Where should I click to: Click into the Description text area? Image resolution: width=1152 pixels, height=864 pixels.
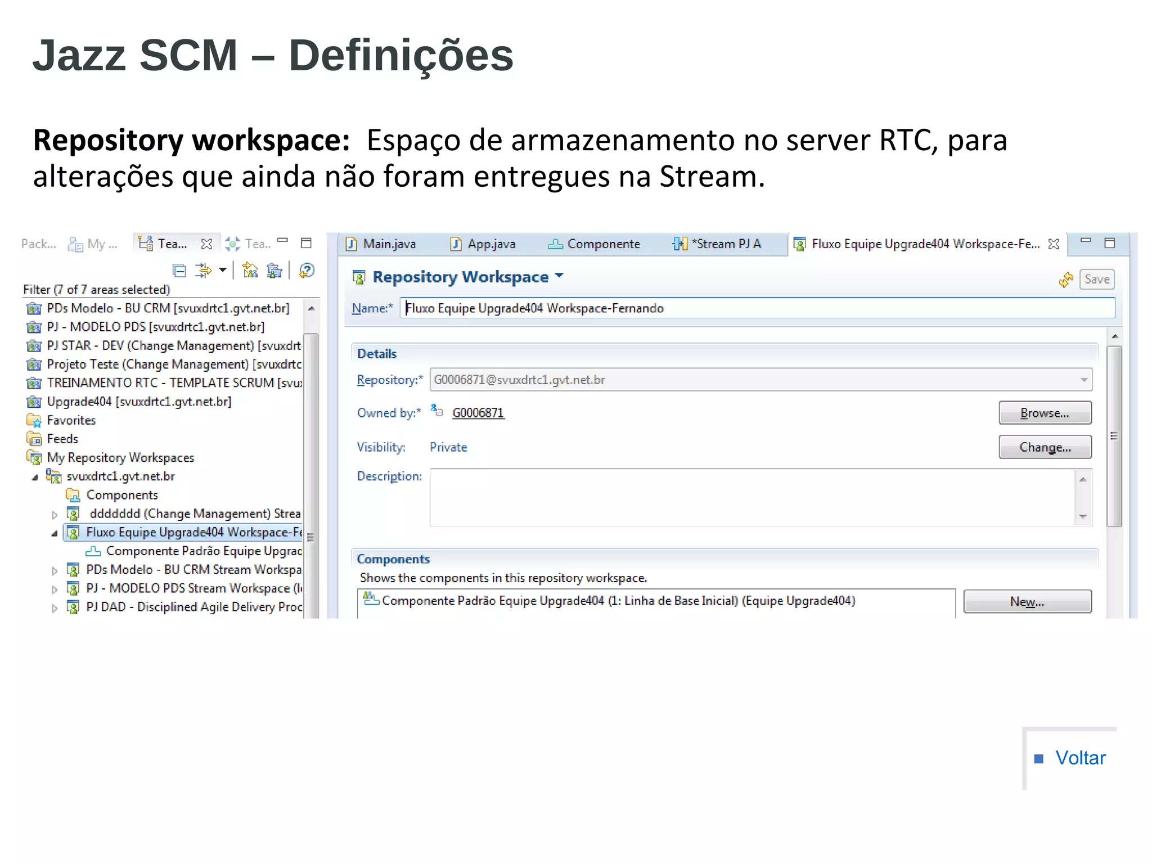[x=752, y=498]
